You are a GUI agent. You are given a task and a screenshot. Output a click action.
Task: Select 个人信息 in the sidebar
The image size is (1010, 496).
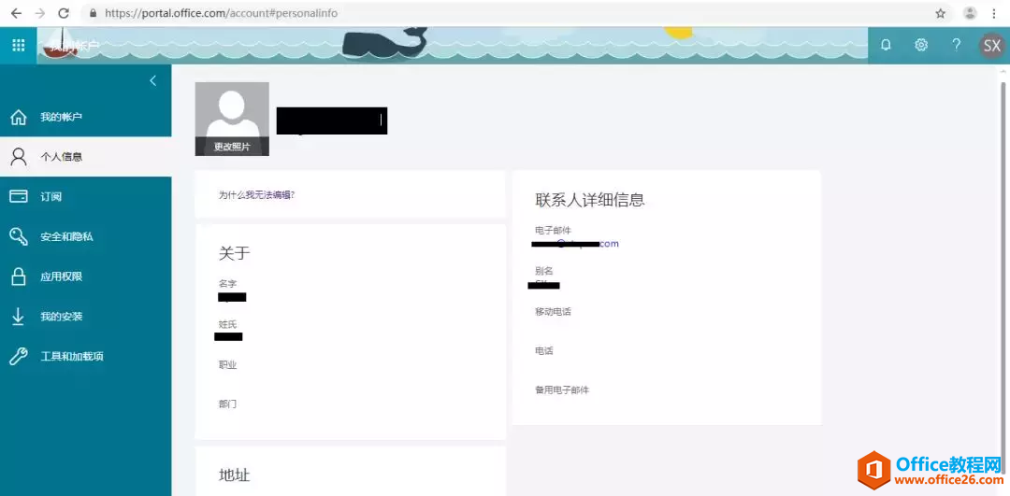click(x=62, y=157)
